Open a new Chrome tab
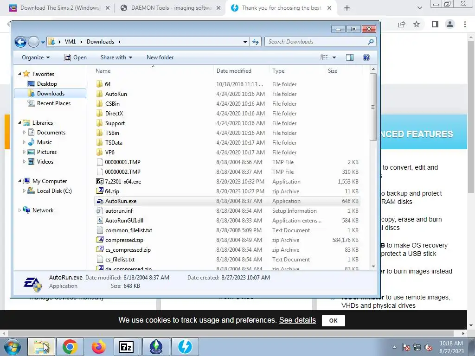Viewport: 475px width, 356px height. coord(347,8)
